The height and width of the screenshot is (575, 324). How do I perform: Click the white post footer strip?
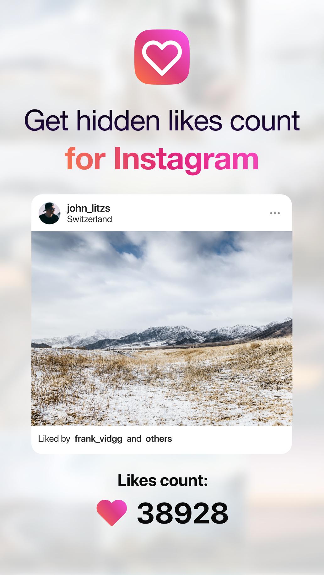[162, 440]
